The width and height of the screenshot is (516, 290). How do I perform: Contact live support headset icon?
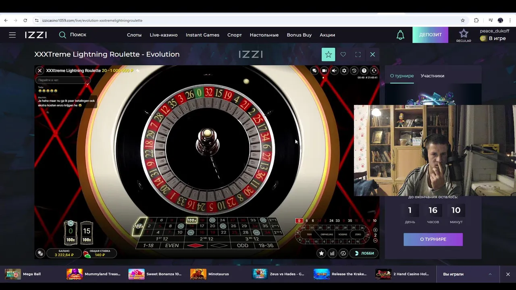(374, 70)
